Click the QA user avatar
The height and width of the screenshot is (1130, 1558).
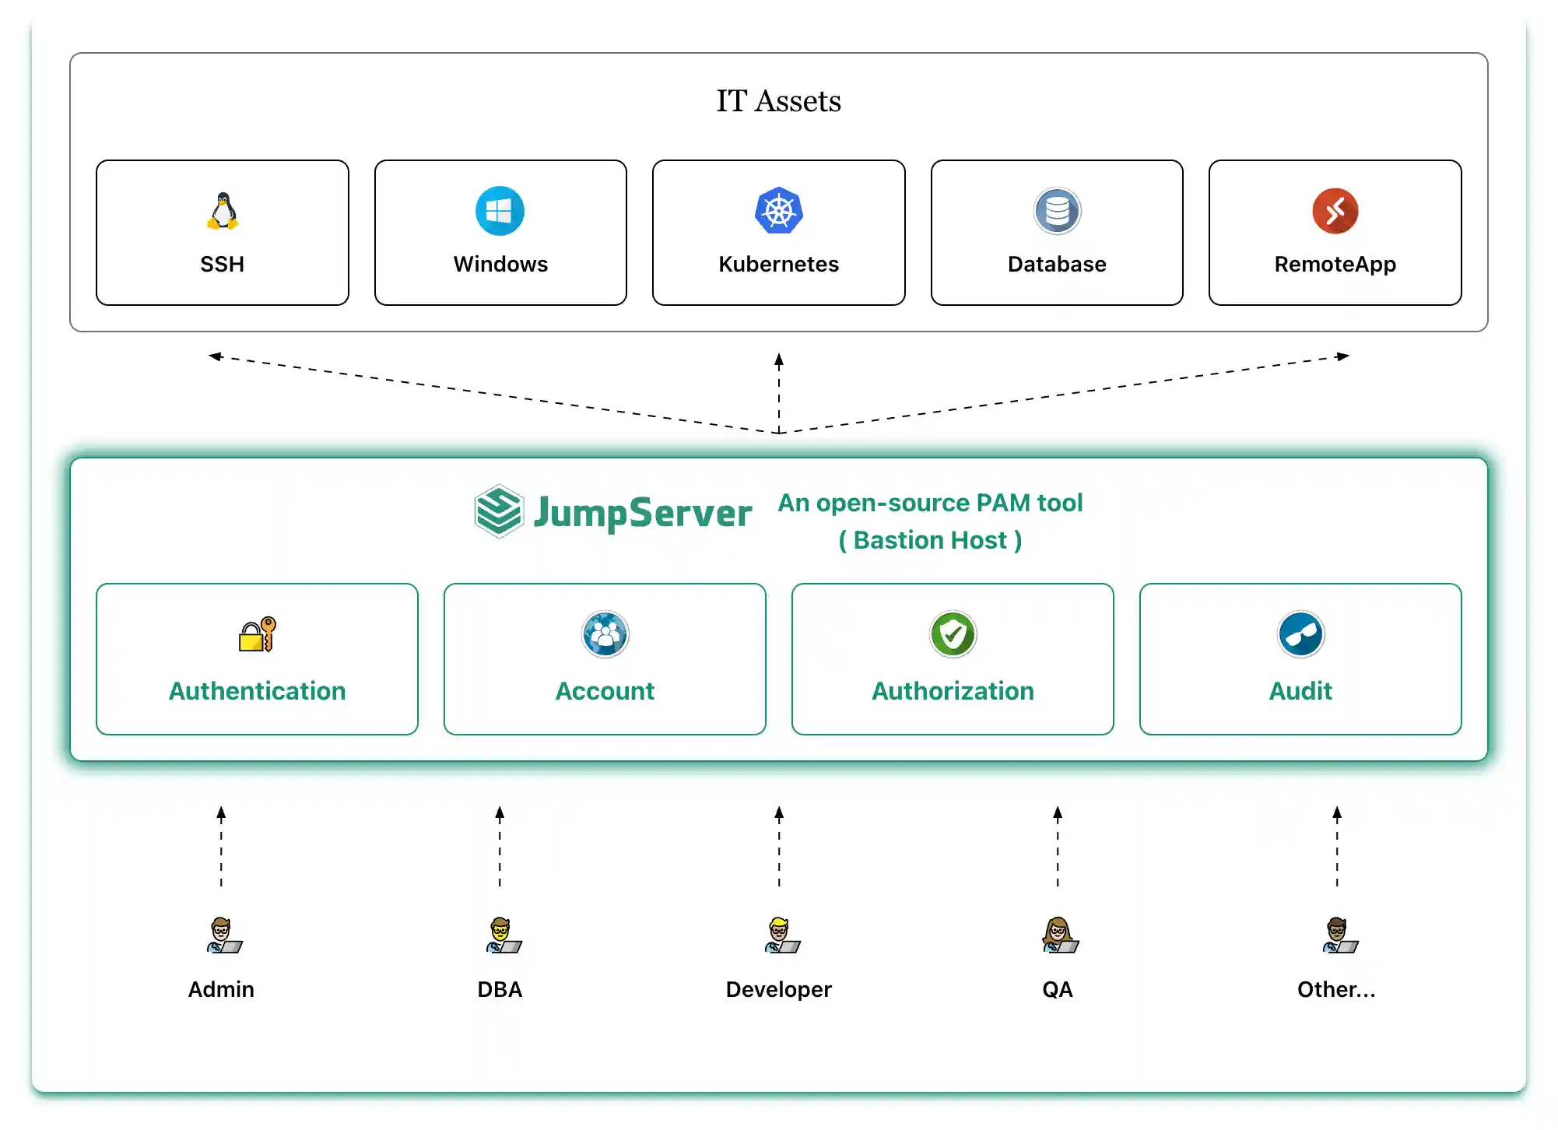point(1060,935)
